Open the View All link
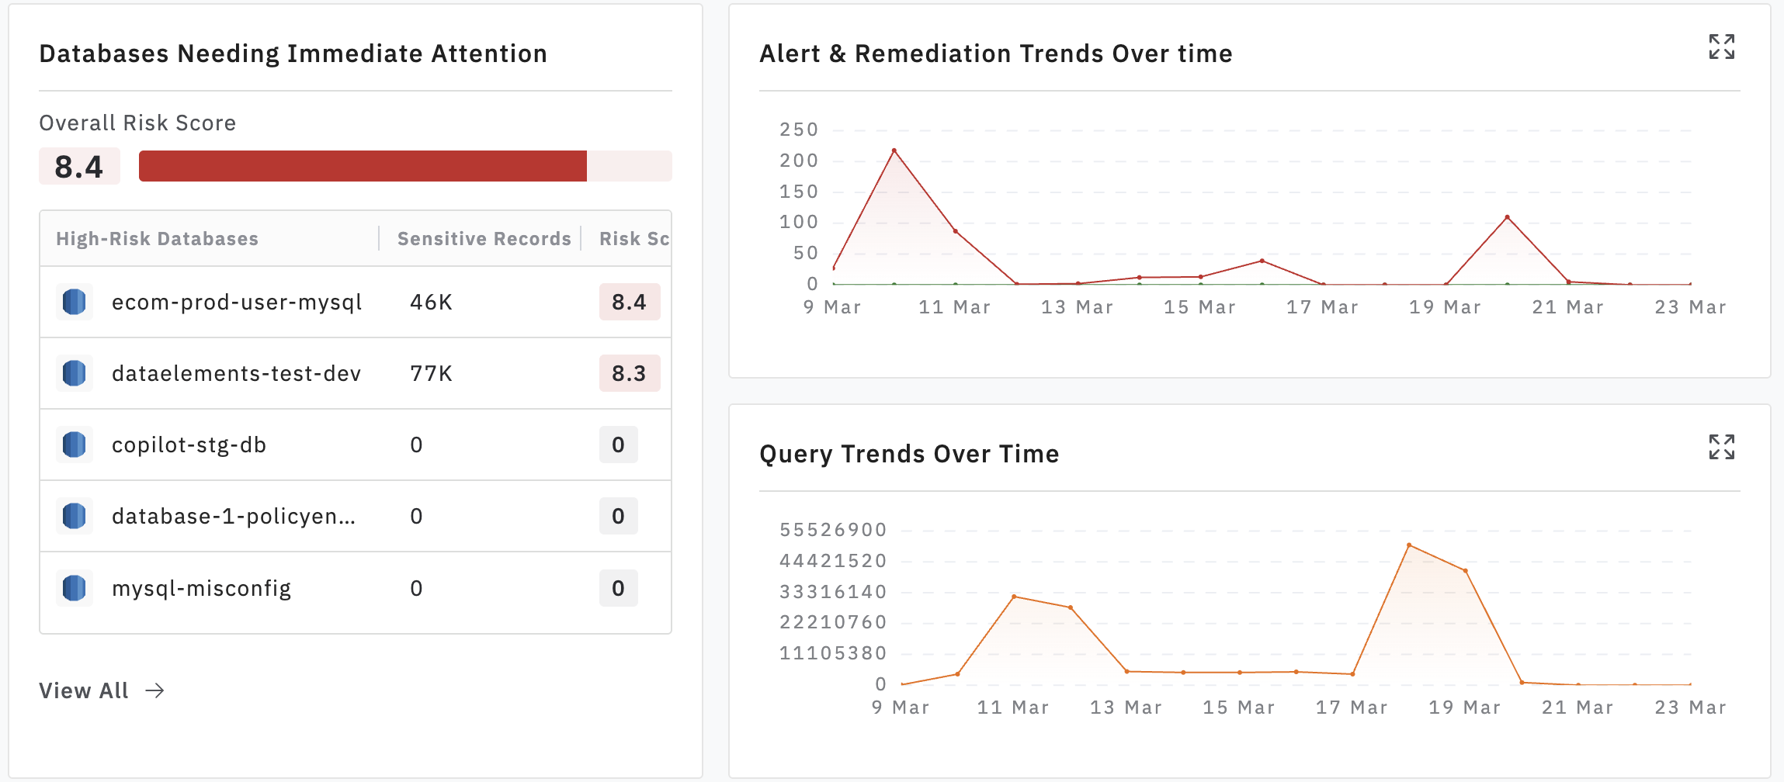1784x782 pixels. 83,690
